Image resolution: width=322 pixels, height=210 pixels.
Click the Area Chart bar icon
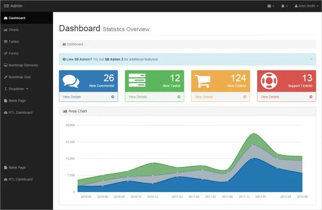(x=65, y=111)
